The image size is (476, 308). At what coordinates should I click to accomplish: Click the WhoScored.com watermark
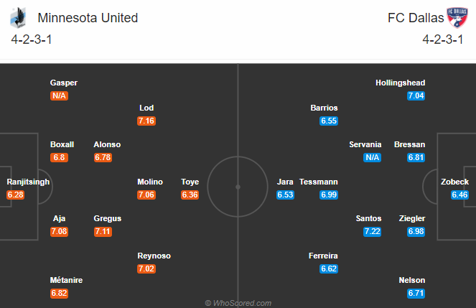[238, 303]
